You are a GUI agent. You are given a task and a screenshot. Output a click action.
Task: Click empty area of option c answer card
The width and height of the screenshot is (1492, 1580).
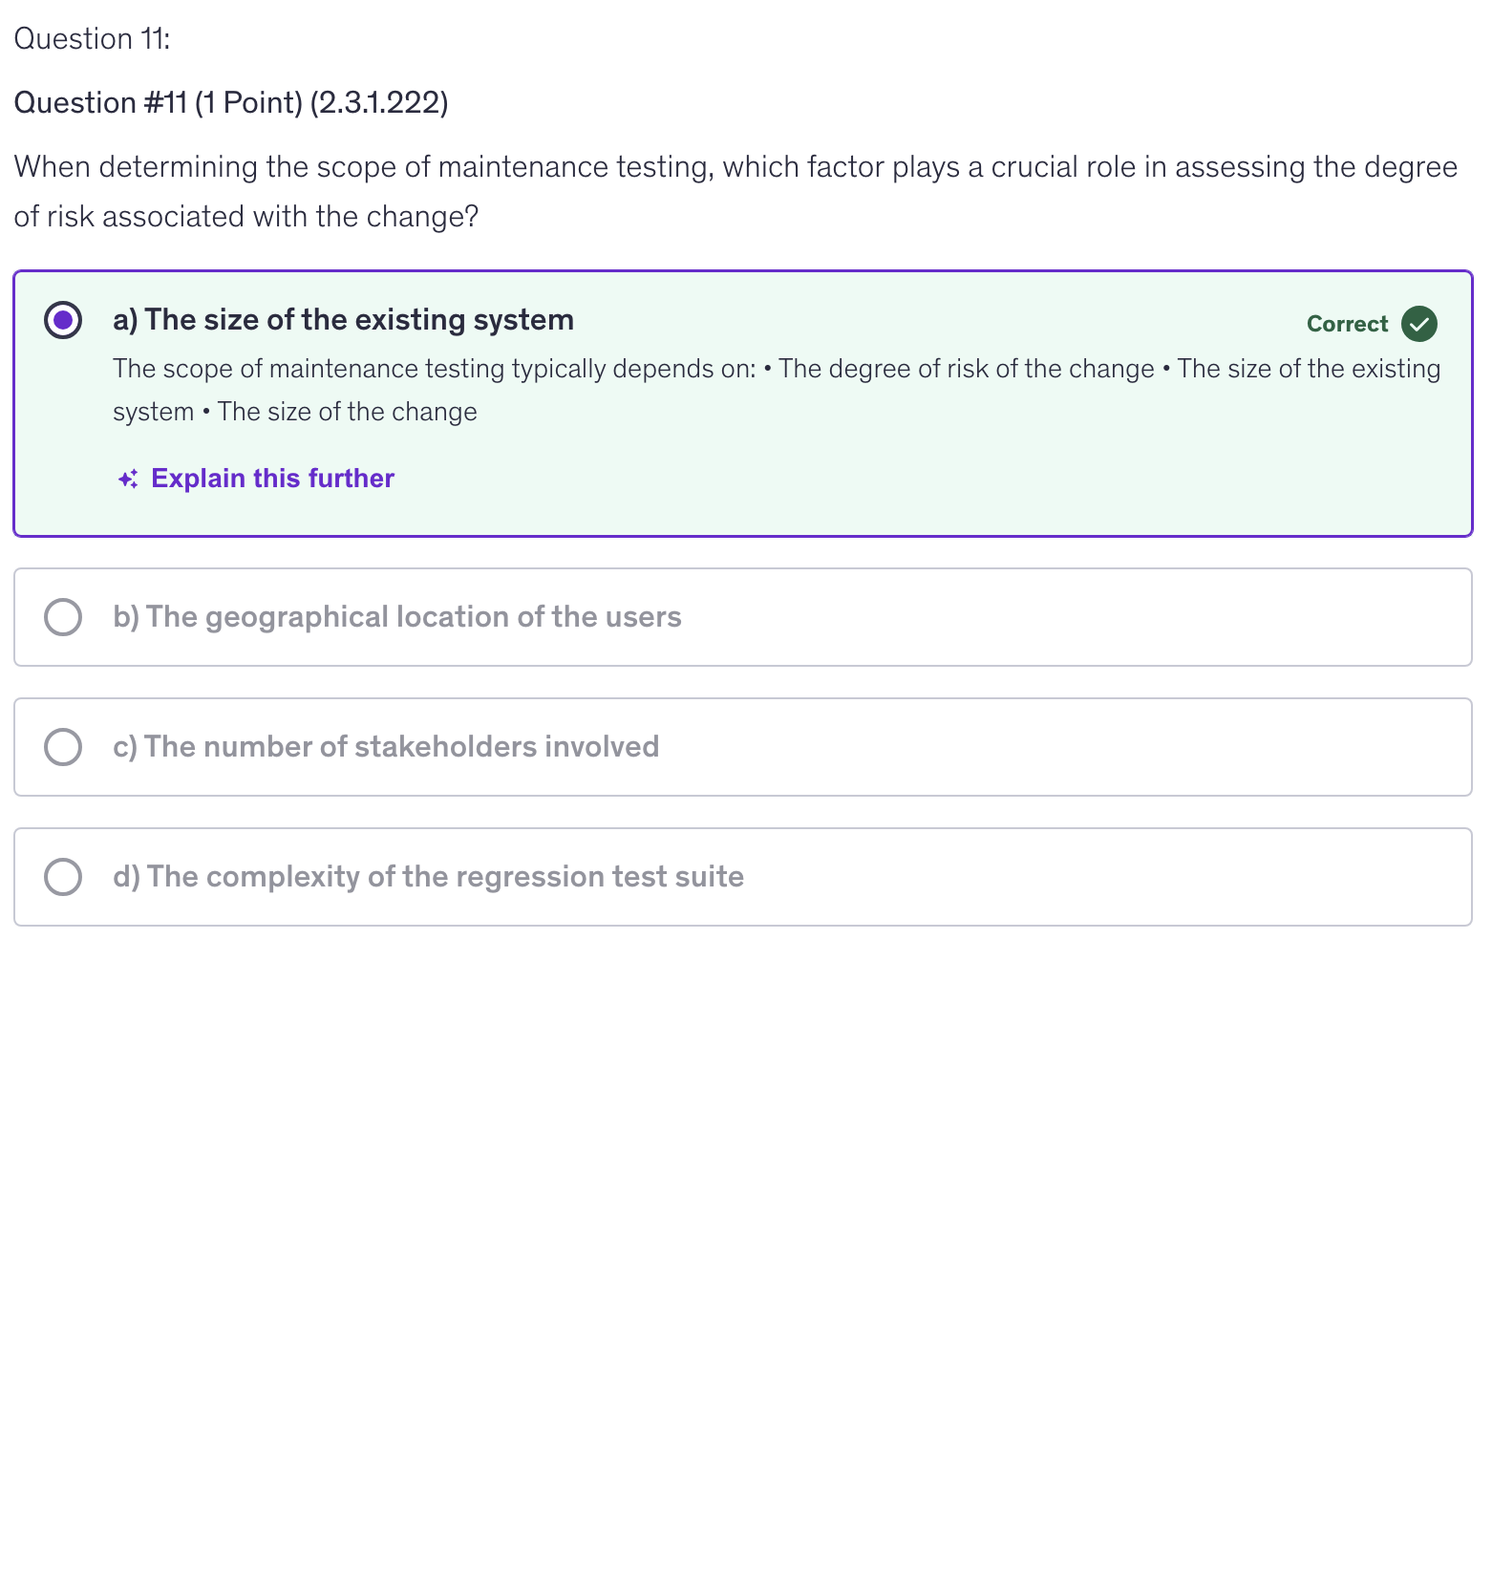click(x=1051, y=747)
